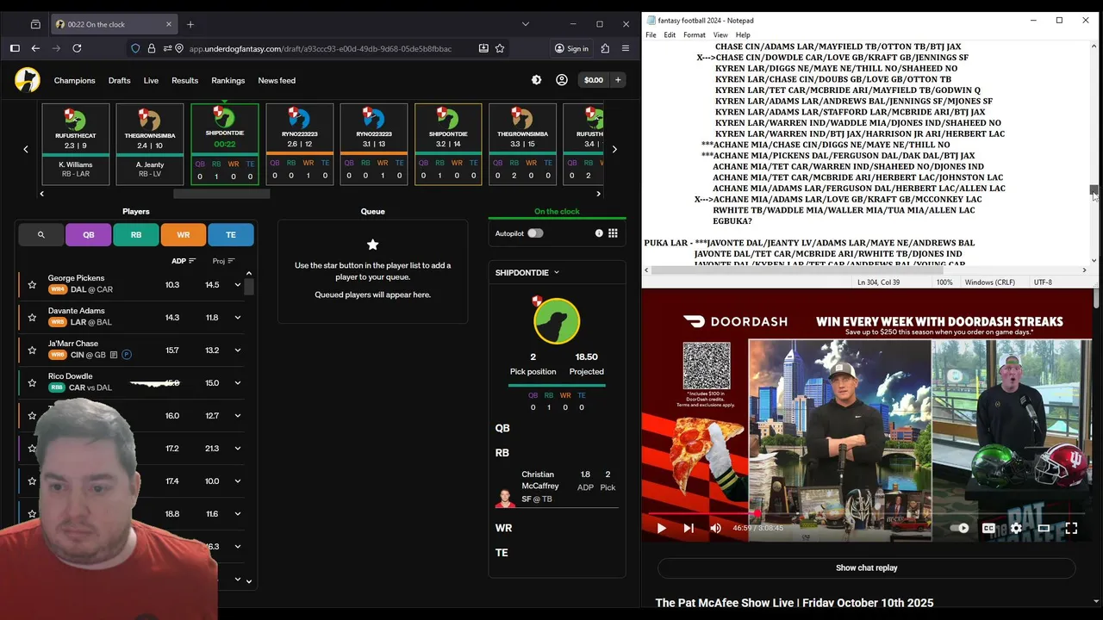Image resolution: width=1103 pixels, height=620 pixels.
Task: Click the Underdog Fantasy logo icon
Action: point(28,80)
